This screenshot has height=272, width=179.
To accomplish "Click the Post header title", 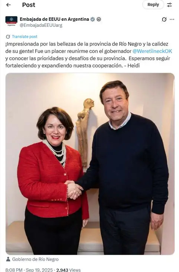I will click(x=29, y=5).
